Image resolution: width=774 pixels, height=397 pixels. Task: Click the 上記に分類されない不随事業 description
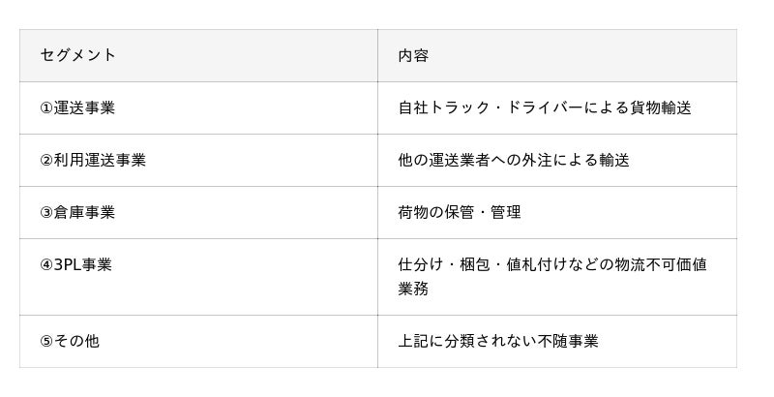[x=498, y=341]
